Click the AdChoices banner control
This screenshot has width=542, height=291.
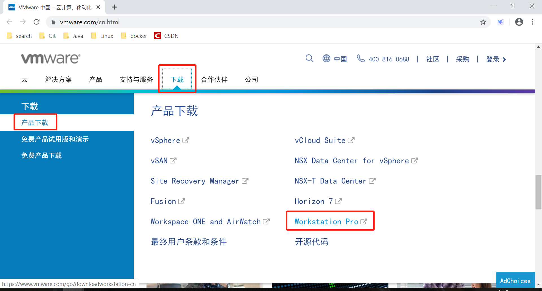515,281
